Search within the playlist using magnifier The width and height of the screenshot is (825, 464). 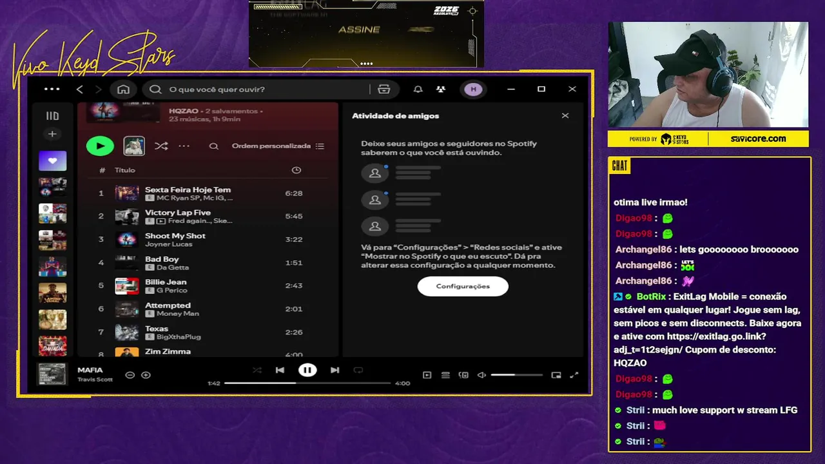tap(214, 146)
